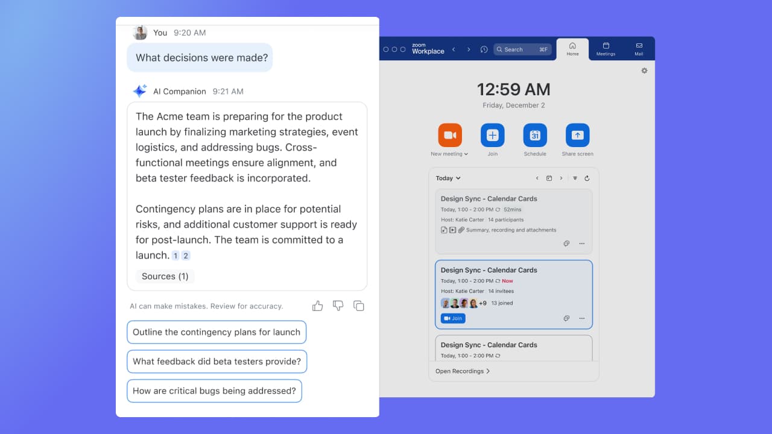Open the Open Recordings link

pyautogui.click(x=463, y=371)
